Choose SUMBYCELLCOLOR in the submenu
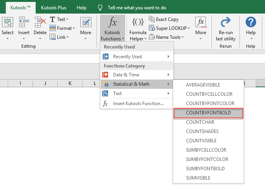Screen dimensions: 265x185 (x=206, y=150)
